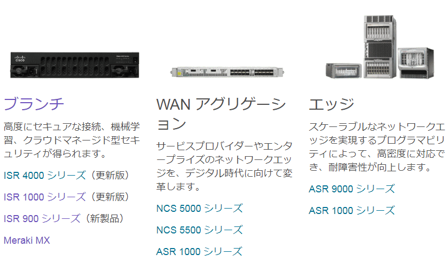Open the NCS 5000 シリーズ link
Image resolution: width=446 pixels, height=261 pixels.
[200, 208]
